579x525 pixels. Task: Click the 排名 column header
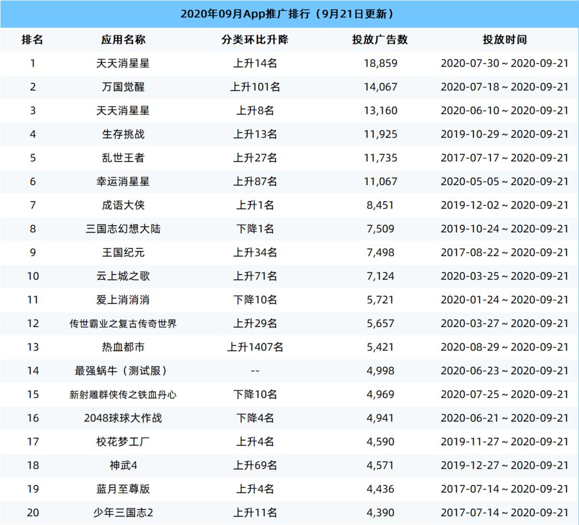[33, 40]
